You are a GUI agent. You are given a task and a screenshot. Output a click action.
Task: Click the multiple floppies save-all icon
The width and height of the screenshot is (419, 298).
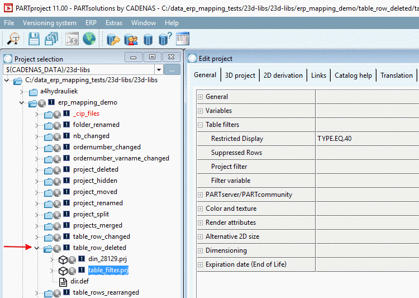(x=51, y=39)
